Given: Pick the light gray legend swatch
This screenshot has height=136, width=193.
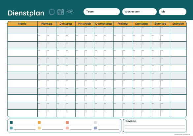Looking at the screenshot, I should (95, 123).
